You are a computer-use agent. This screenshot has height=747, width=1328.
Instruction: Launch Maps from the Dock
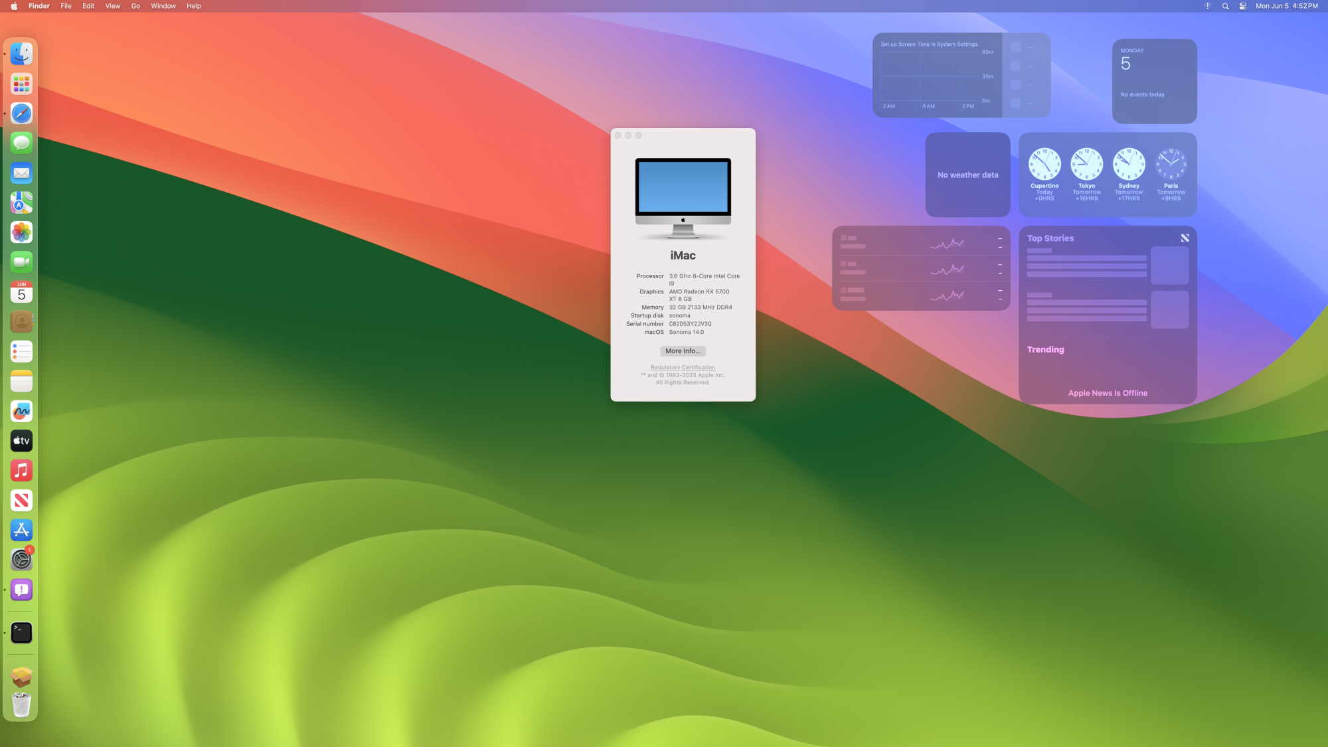(x=21, y=203)
